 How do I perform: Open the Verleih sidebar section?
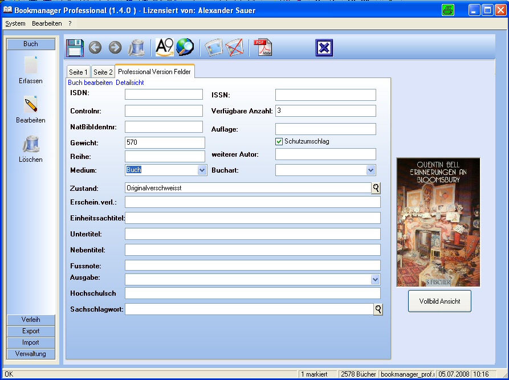pos(31,320)
